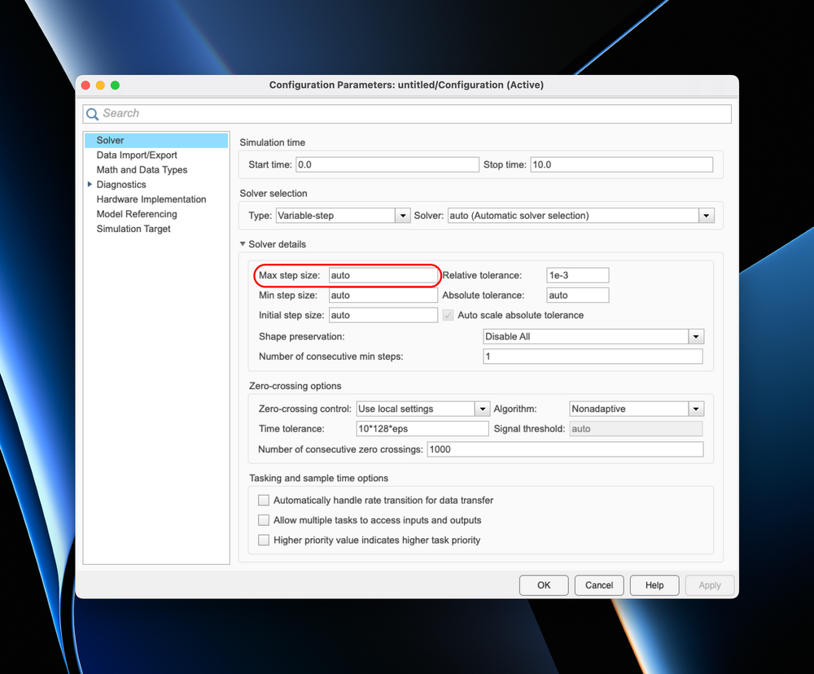
Task: Enable higher priority value indicates higher priority
Action: click(264, 539)
